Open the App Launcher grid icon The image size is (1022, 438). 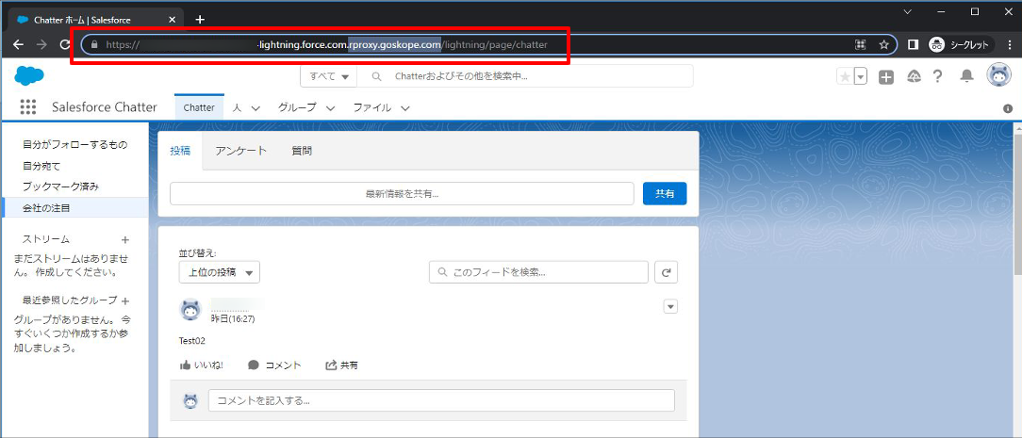28,107
